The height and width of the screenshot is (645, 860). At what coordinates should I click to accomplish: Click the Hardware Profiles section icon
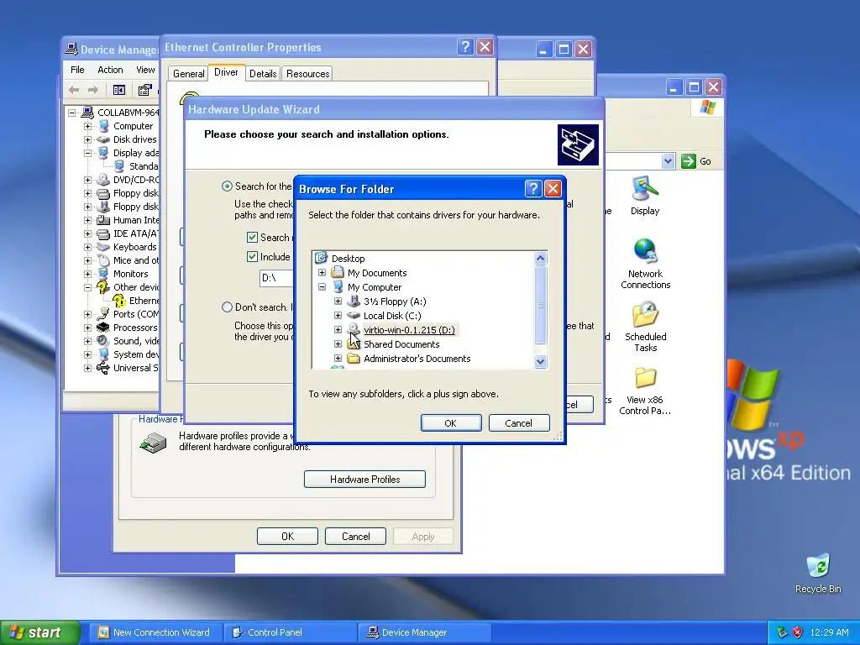click(153, 442)
